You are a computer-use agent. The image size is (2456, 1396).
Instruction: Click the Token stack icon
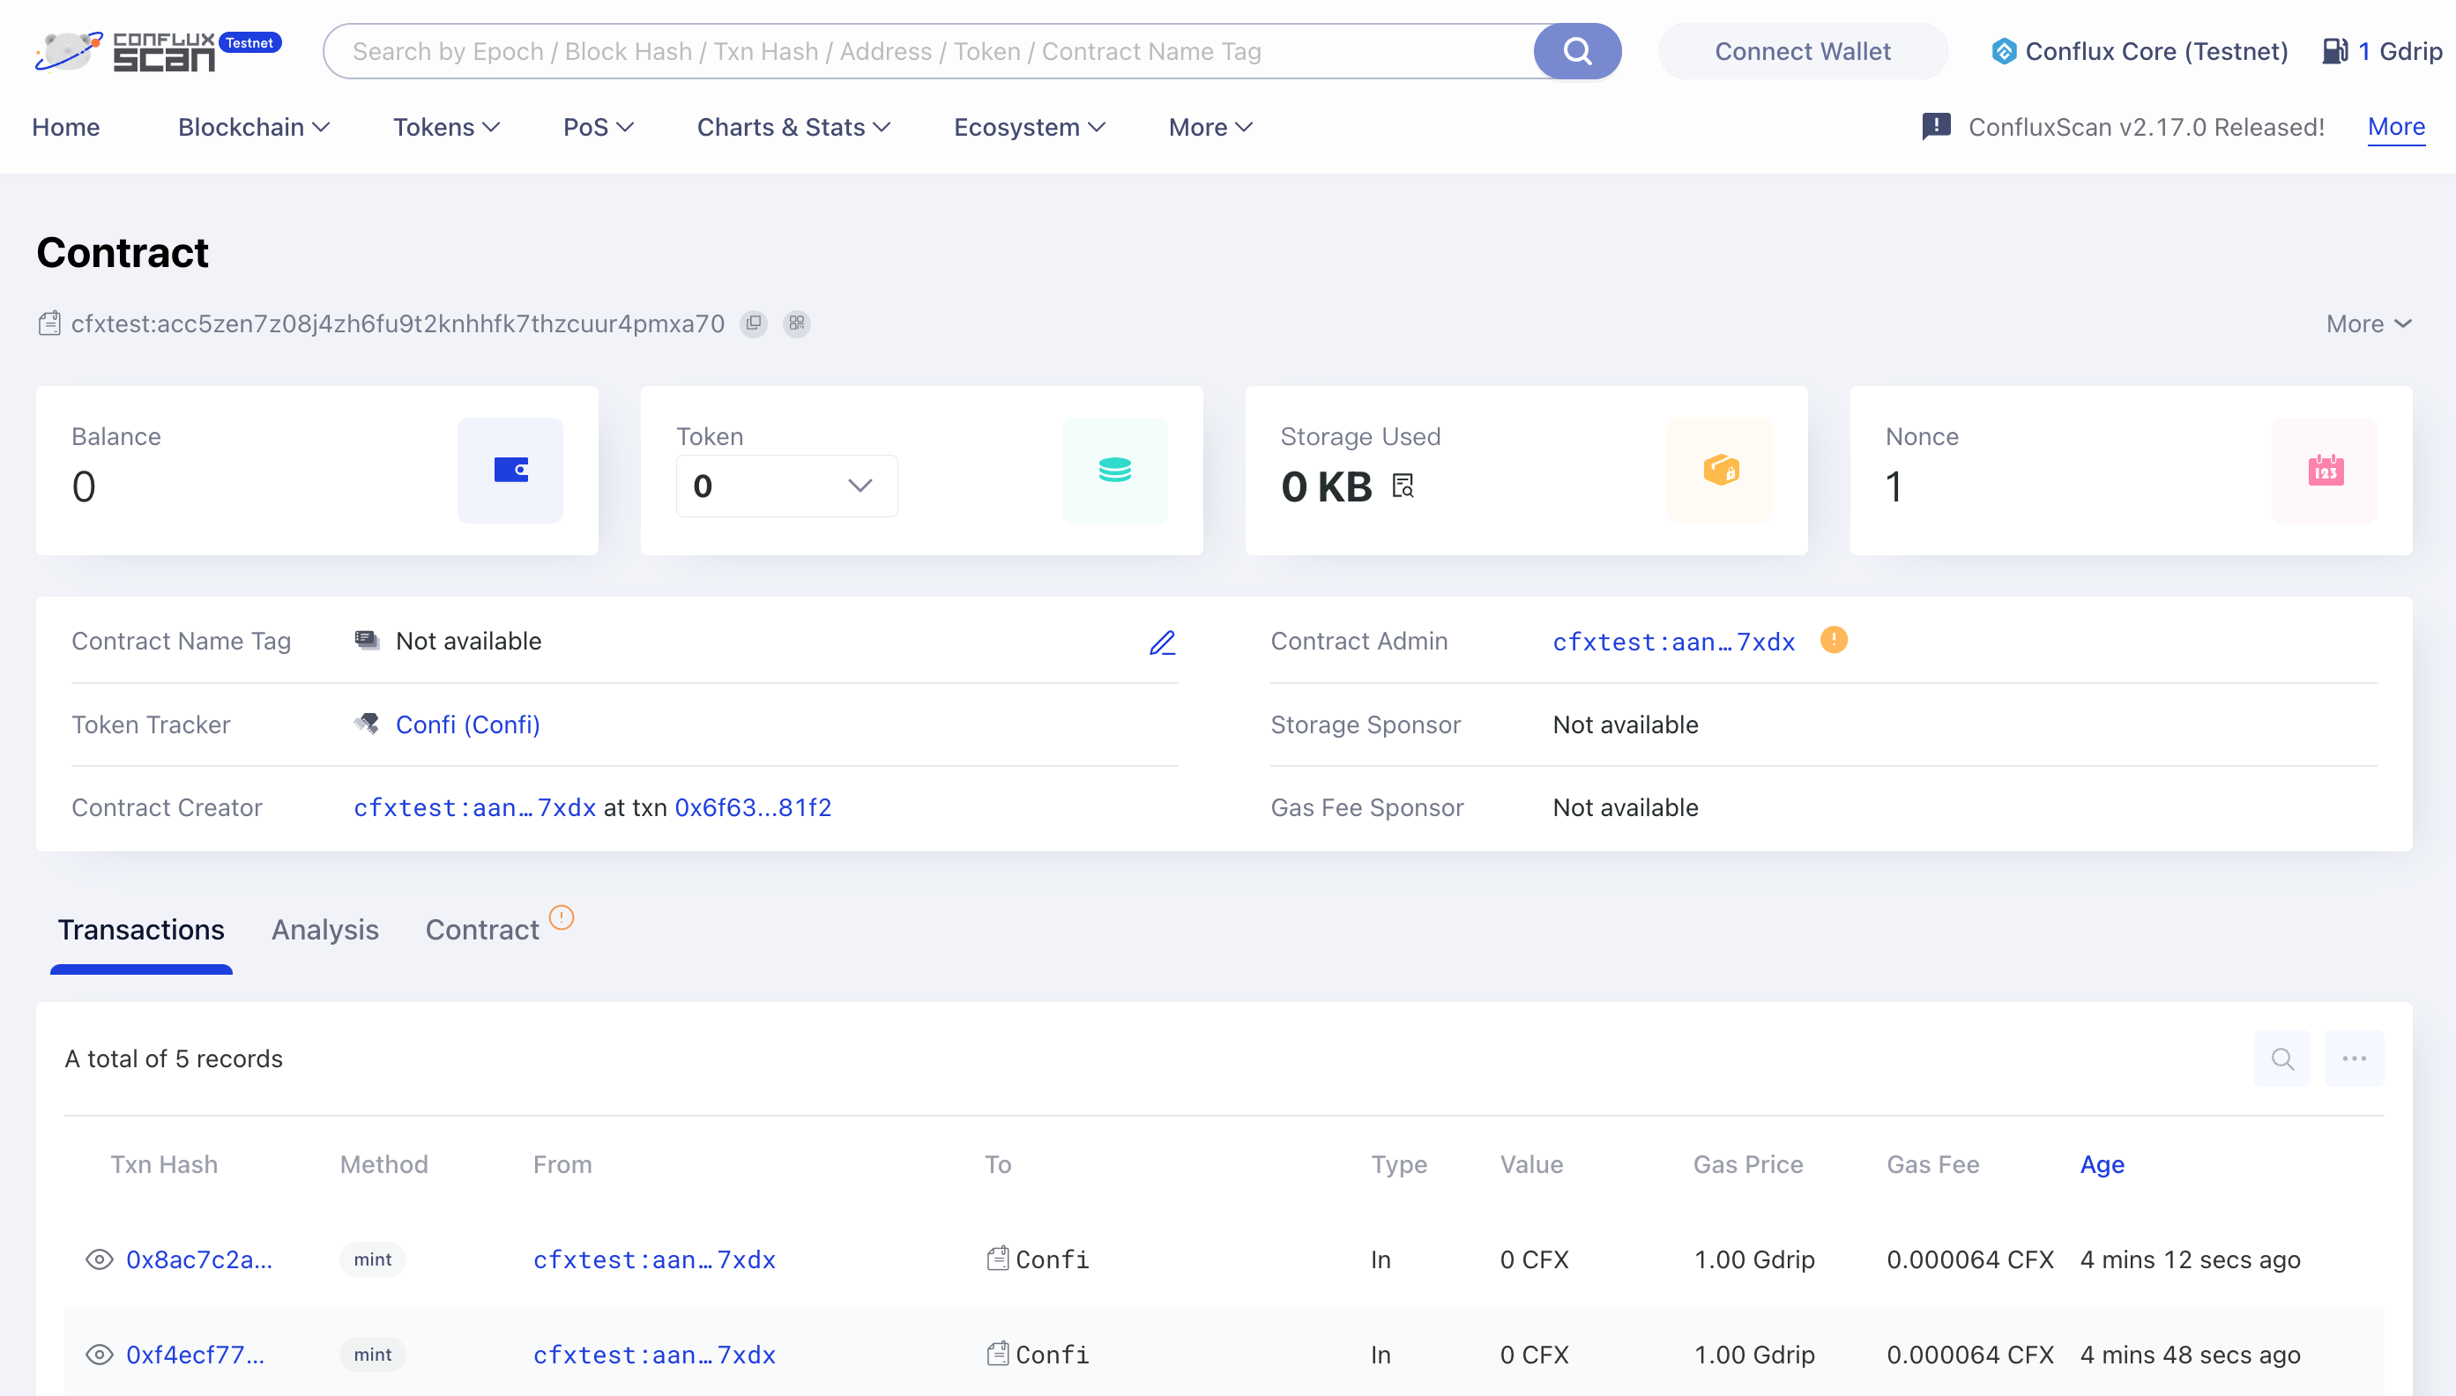pos(1115,471)
